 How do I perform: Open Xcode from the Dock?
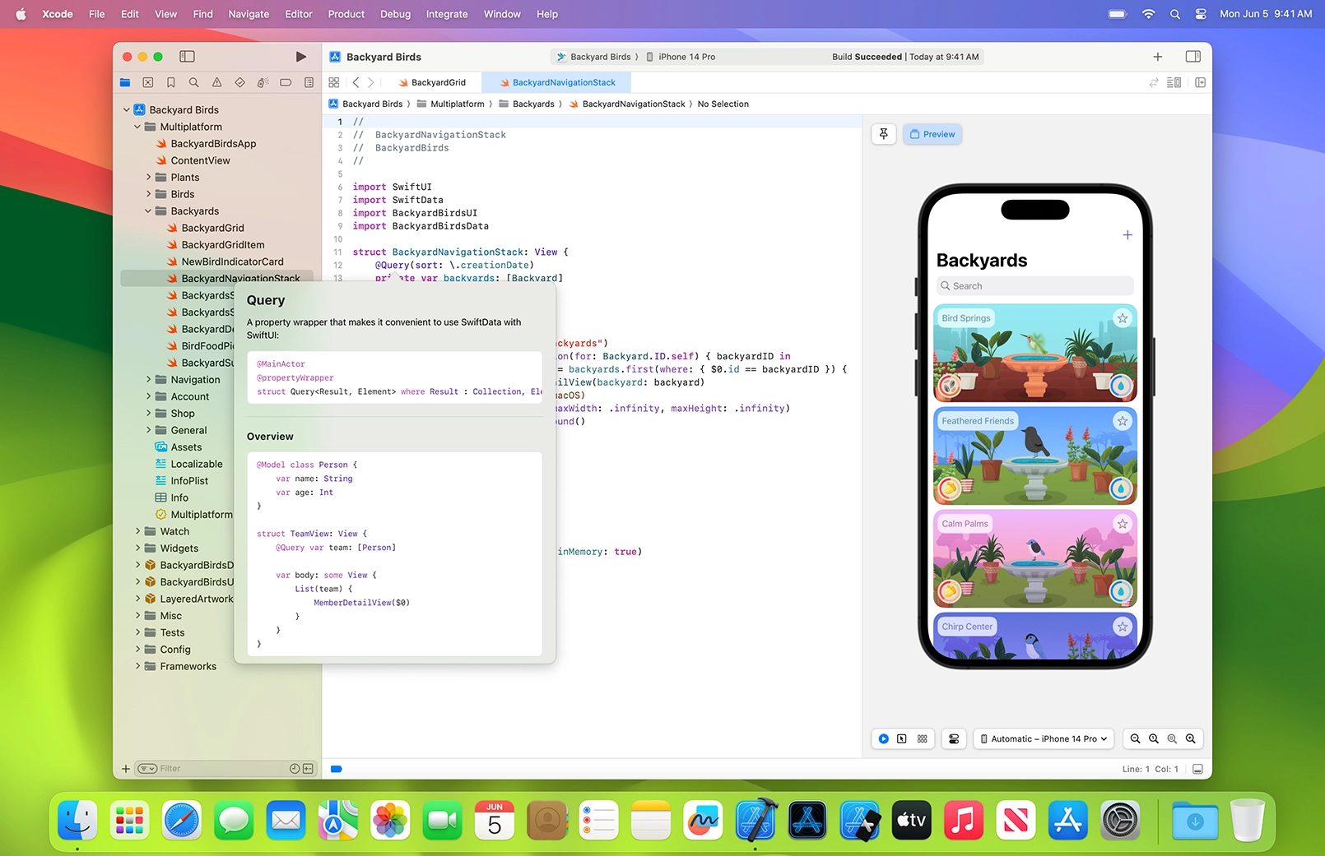756,821
